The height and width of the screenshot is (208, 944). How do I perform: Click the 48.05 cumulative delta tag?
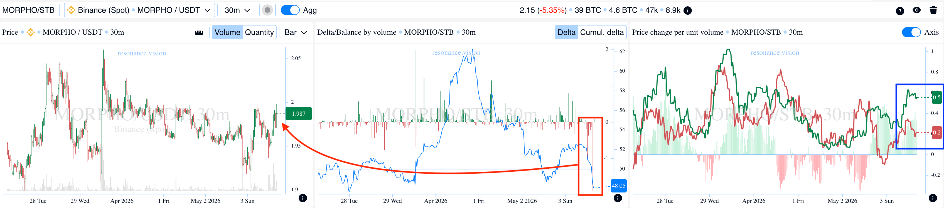[x=619, y=186]
